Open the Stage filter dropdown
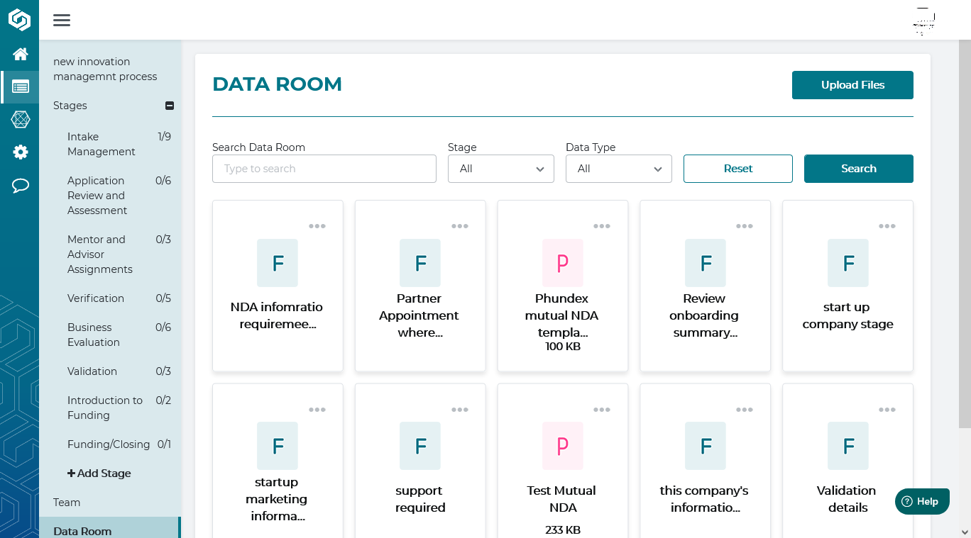The height and width of the screenshot is (538, 971). tap(500, 169)
